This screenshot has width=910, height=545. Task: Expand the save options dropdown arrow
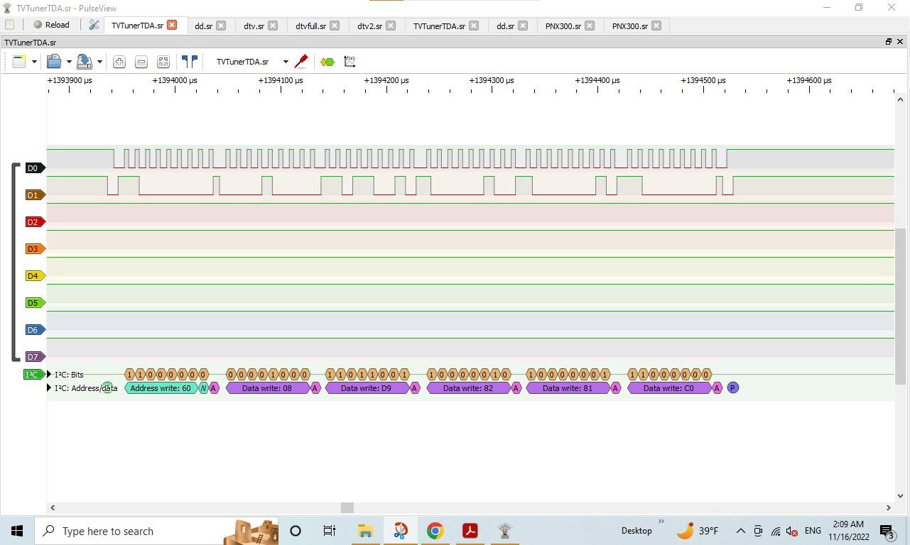pyautogui.click(x=99, y=62)
